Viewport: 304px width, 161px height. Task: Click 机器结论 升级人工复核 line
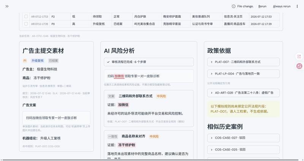(x=42, y=138)
